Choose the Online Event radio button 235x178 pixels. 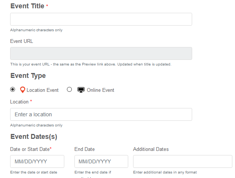pos(69,90)
